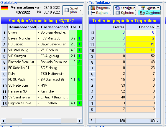Click the Struktur pie chart icon
Image resolution: width=166 pixels, height=127 pixels.
point(117,8)
